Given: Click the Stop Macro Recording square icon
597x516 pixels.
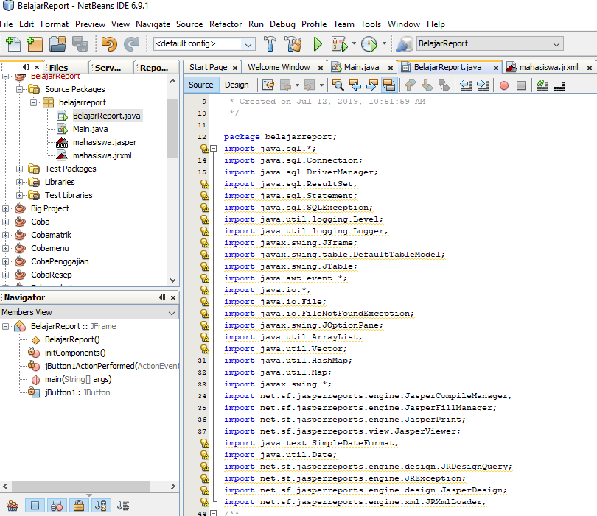Looking at the screenshot, I should (521, 85).
